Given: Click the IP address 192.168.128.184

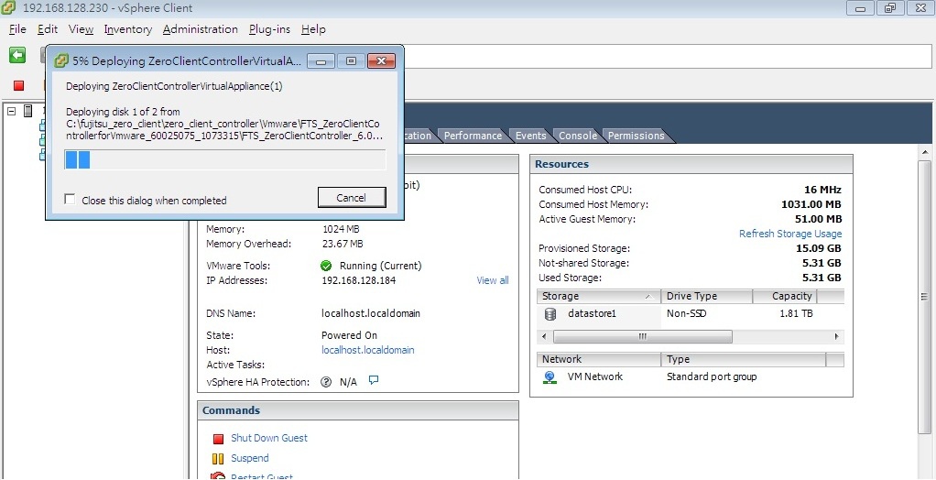Looking at the screenshot, I should (358, 280).
